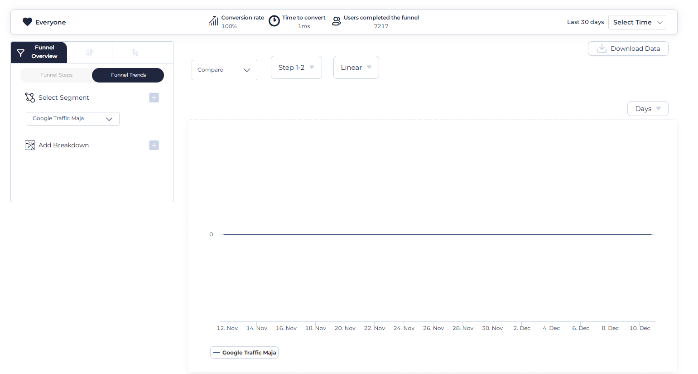Open the third faded flow tab icon
The width and height of the screenshot is (698, 374).
135,53
